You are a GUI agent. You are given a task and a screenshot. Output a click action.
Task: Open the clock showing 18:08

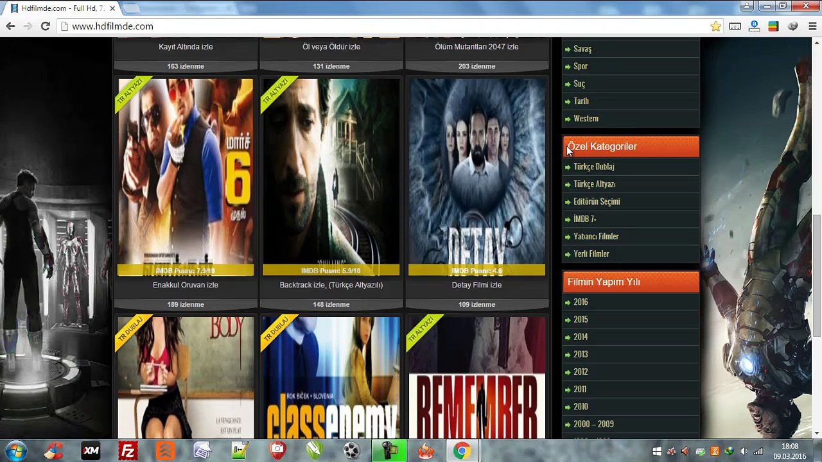(790, 451)
